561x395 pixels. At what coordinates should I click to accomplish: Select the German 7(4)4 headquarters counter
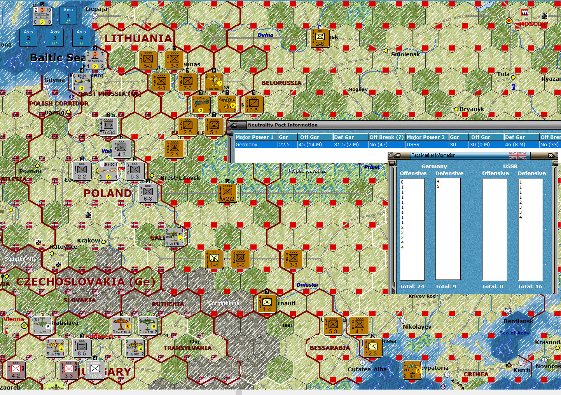(x=108, y=126)
